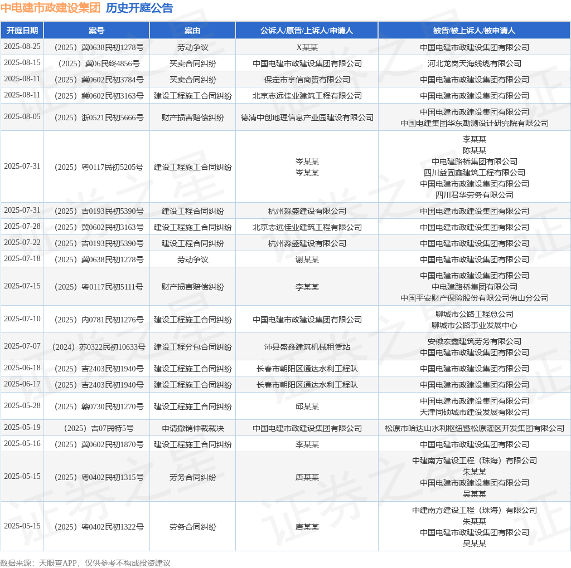Click the date 2025-07-15

pyautogui.click(x=22, y=286)
